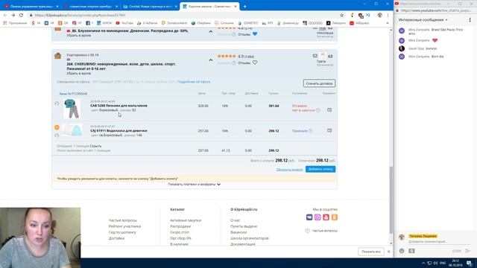Screen dimensions: 477x268
Task: Click Обновить возврат link
Action: coord(290,170)
